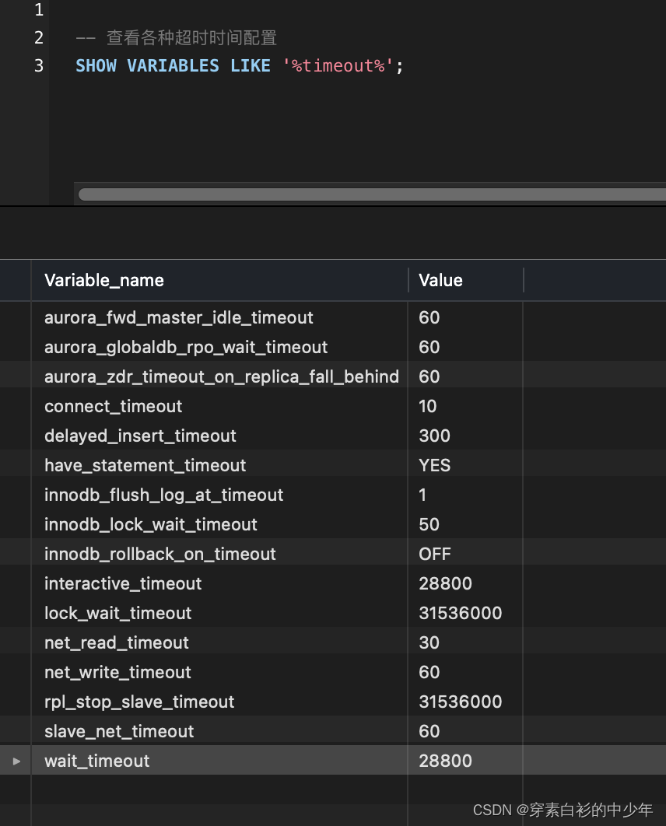Click the Chinese comment on line 2
The height and width of the screenshot is (826, 666).
click(176, 38)
